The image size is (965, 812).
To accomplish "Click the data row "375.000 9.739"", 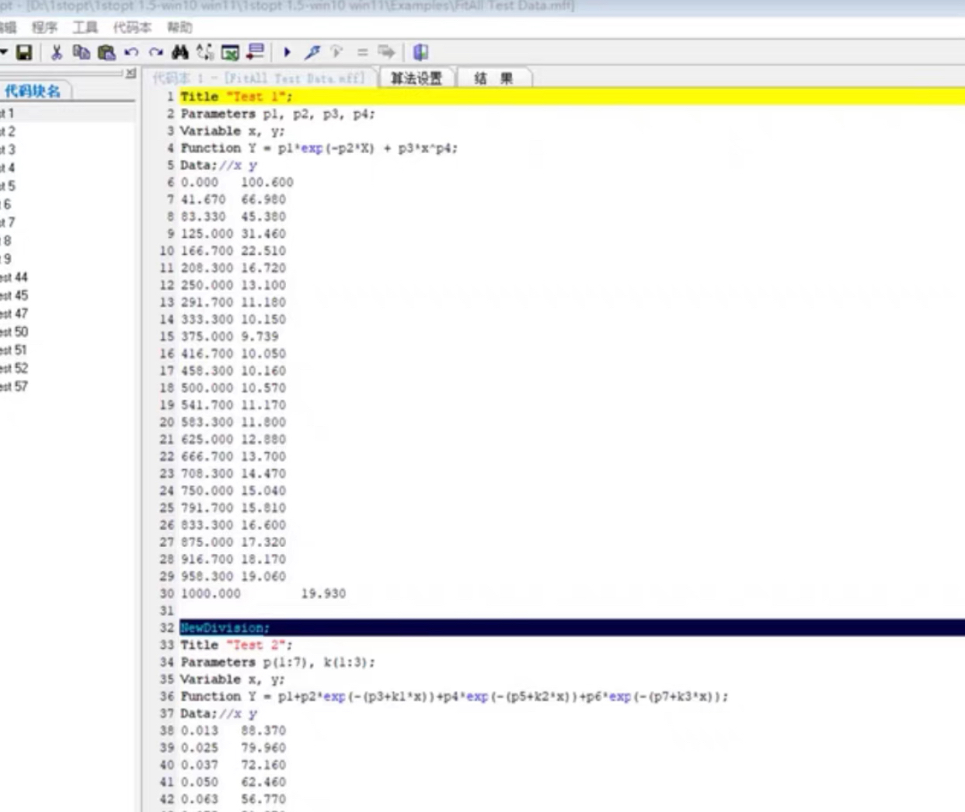I will coord(229,336).
